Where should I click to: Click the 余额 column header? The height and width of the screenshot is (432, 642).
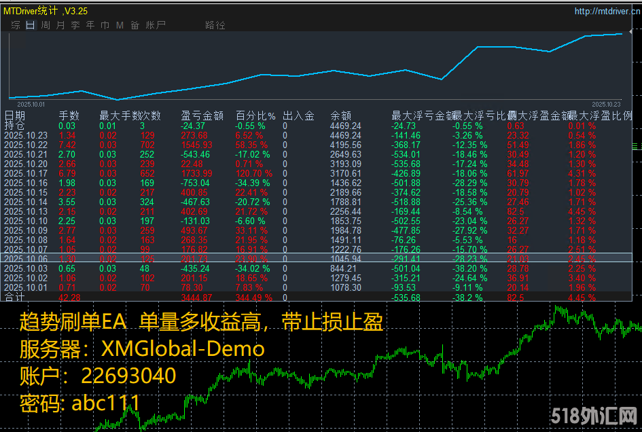[340, 116]
